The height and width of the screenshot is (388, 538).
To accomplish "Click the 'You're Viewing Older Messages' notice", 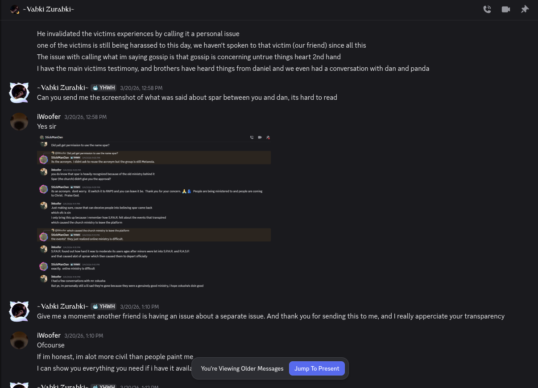I will pyautogui.click(x=242, y=368).
